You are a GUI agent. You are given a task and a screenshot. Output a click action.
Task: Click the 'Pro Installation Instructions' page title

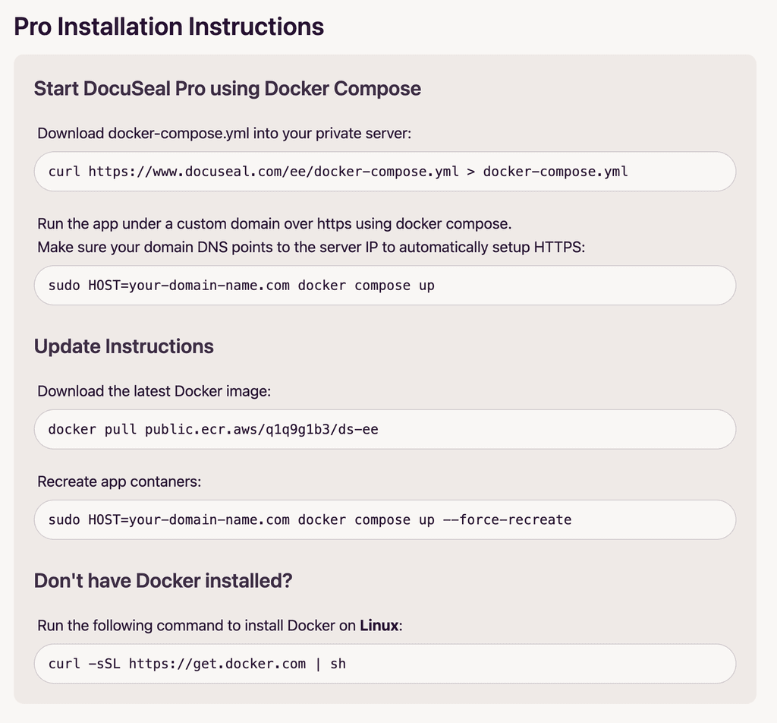click(169, 27)
